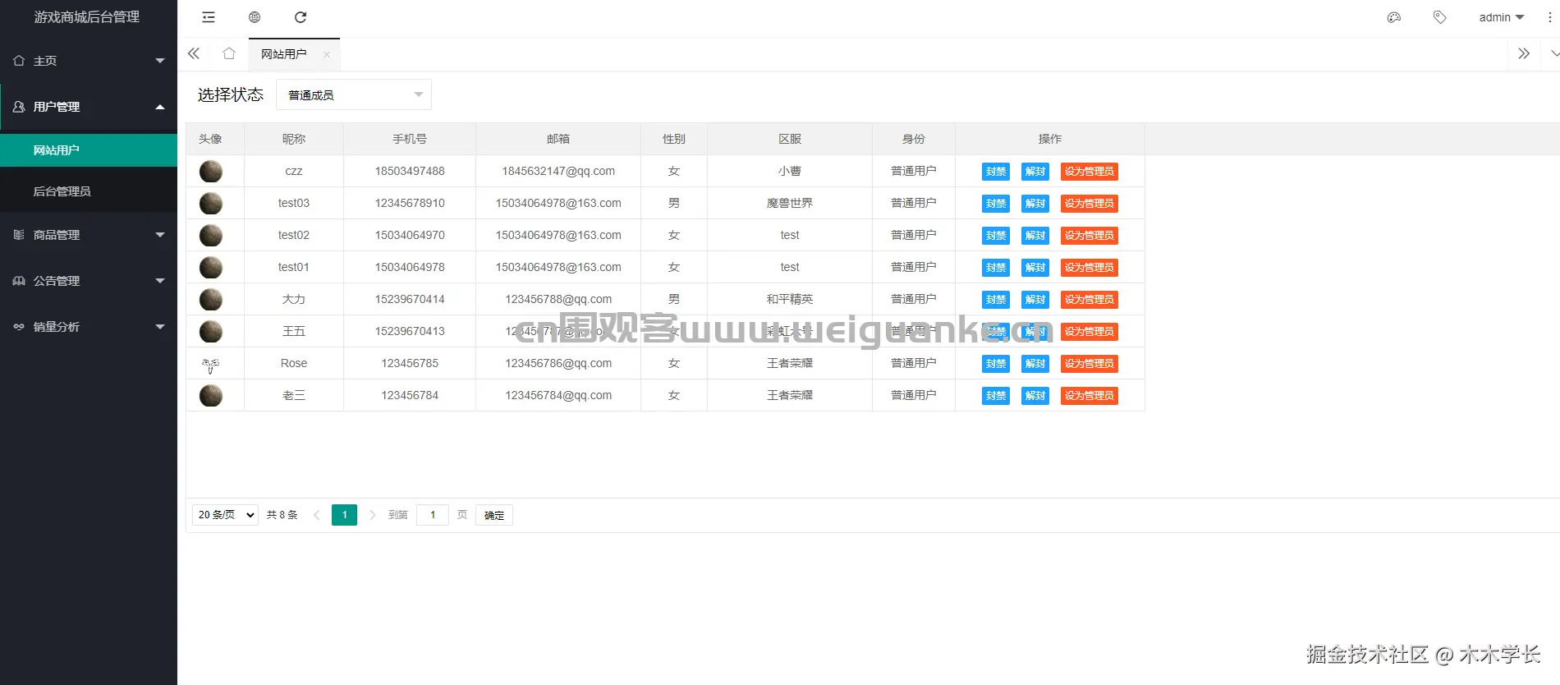The height and width of the screenshot is (685, 1560).
Task: Unban user test03 with 解封
Action: click(1035, 204)
